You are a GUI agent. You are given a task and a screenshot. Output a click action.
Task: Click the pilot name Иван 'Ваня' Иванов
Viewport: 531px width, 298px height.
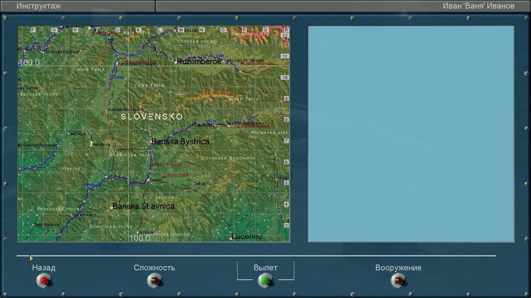tap(479, 6)
